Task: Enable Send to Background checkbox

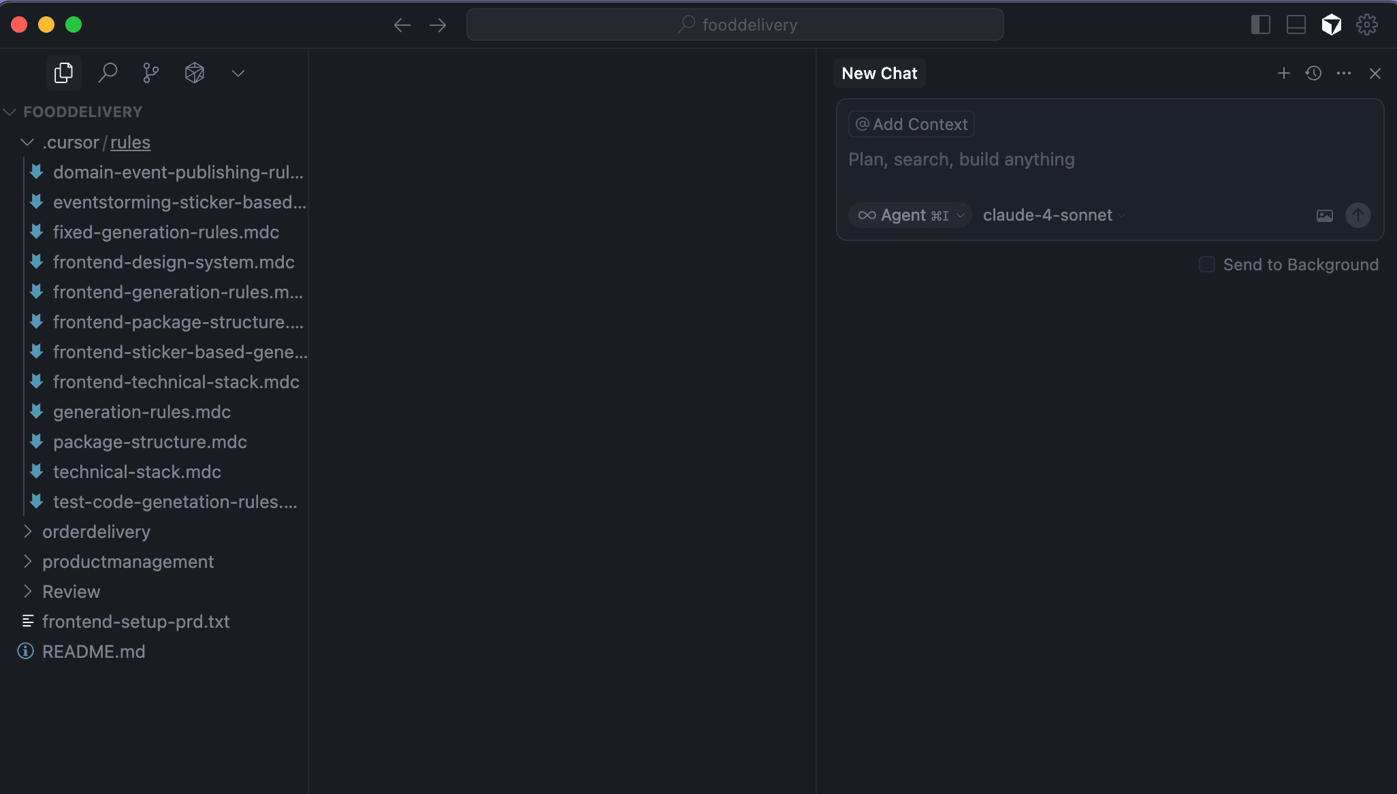Action: [1207, 264]
